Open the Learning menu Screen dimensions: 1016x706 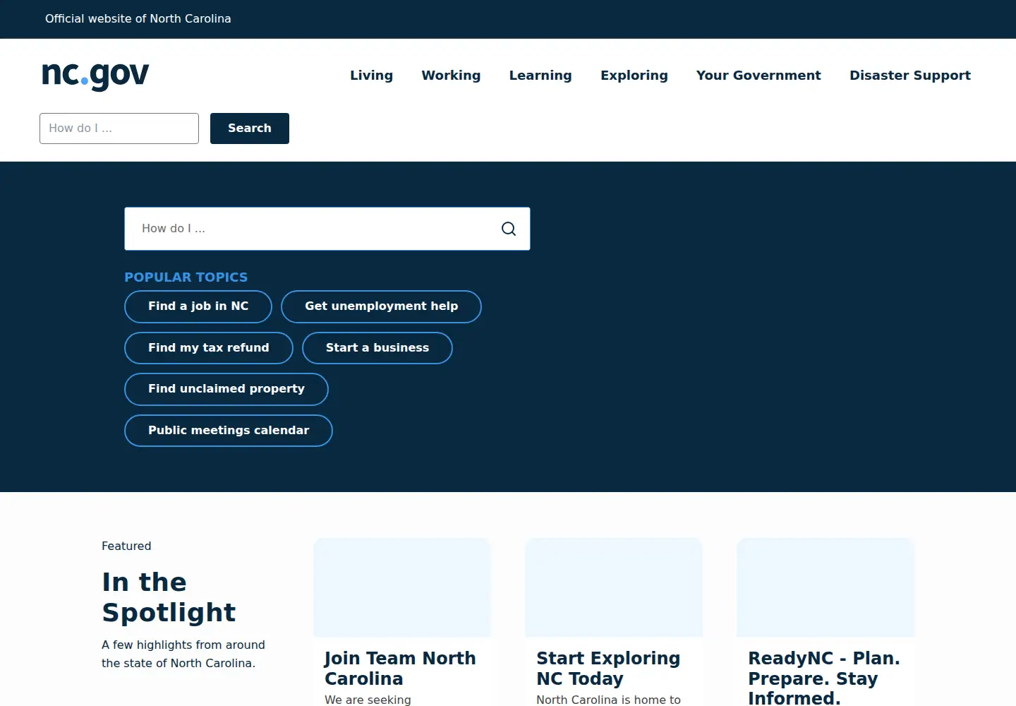[540, 76]
